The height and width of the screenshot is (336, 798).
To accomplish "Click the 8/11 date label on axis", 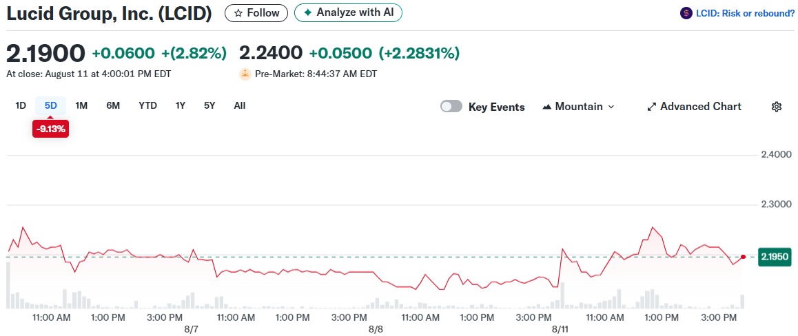I will tap(560, 329).
